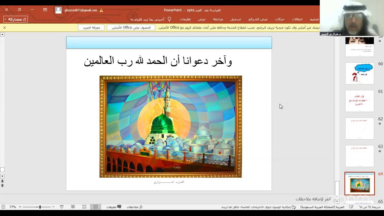
Task: Start slide show view from status bar
Action: 61,207
